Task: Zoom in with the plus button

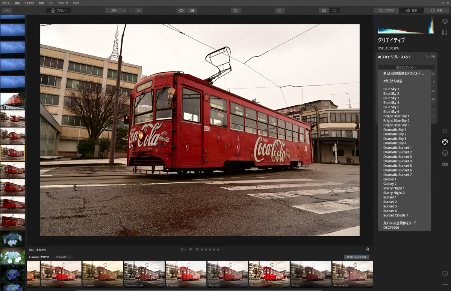Action: point(139,10)
